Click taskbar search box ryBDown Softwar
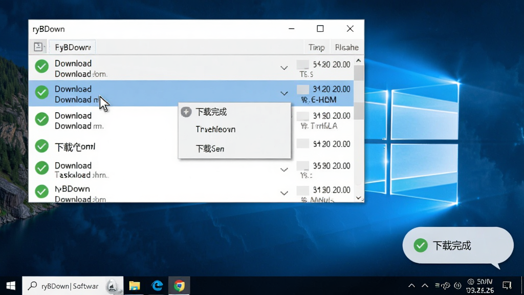 pos(73,286)
